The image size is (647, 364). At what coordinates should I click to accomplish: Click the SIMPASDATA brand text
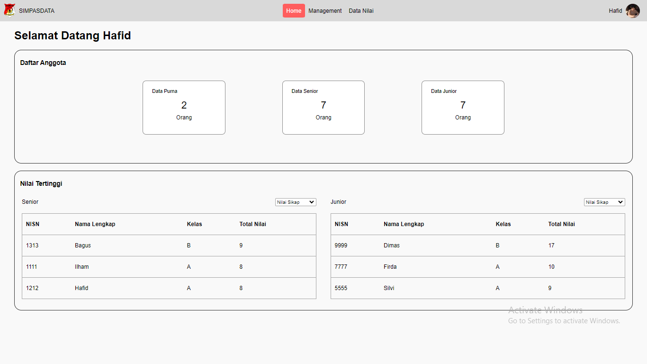(36, 11)
